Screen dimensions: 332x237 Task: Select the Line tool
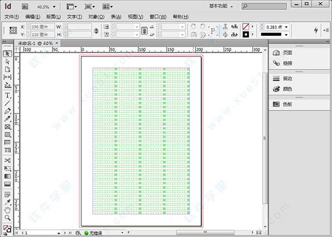(7, 103)
